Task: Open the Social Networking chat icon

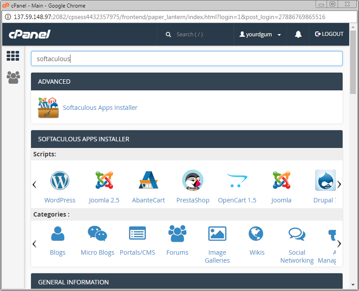Action: (297, 234)
